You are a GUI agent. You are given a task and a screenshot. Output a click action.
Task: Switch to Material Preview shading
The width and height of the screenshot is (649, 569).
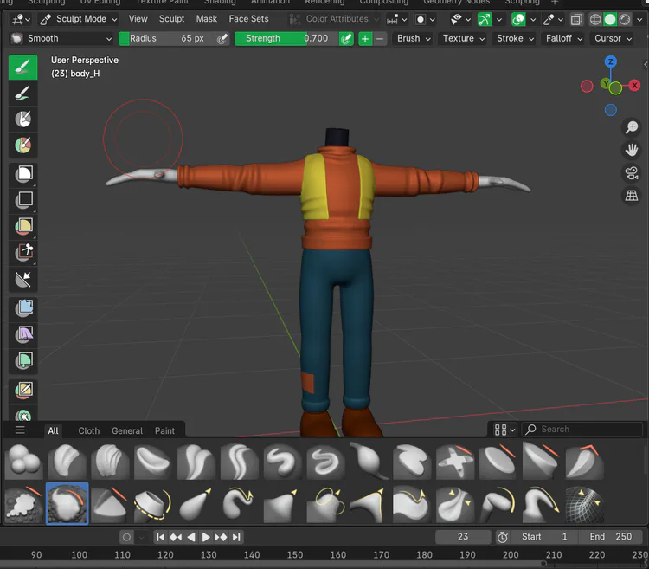[x=625, y=19]
